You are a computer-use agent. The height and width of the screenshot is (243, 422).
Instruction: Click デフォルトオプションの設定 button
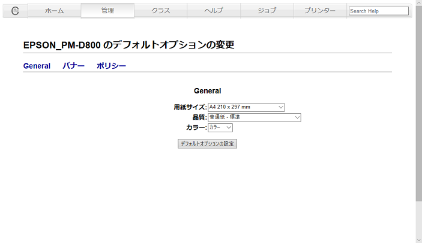tap(207, 144)
